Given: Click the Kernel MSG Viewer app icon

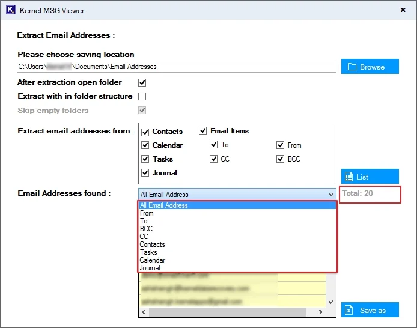Looking at the screenshot, I should [11, 10].
